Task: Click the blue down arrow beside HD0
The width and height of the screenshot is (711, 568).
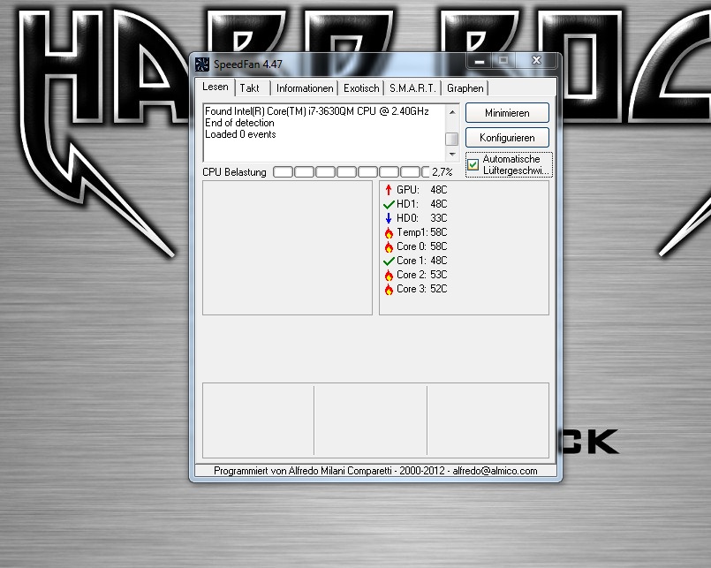Action: click(389, 218)
